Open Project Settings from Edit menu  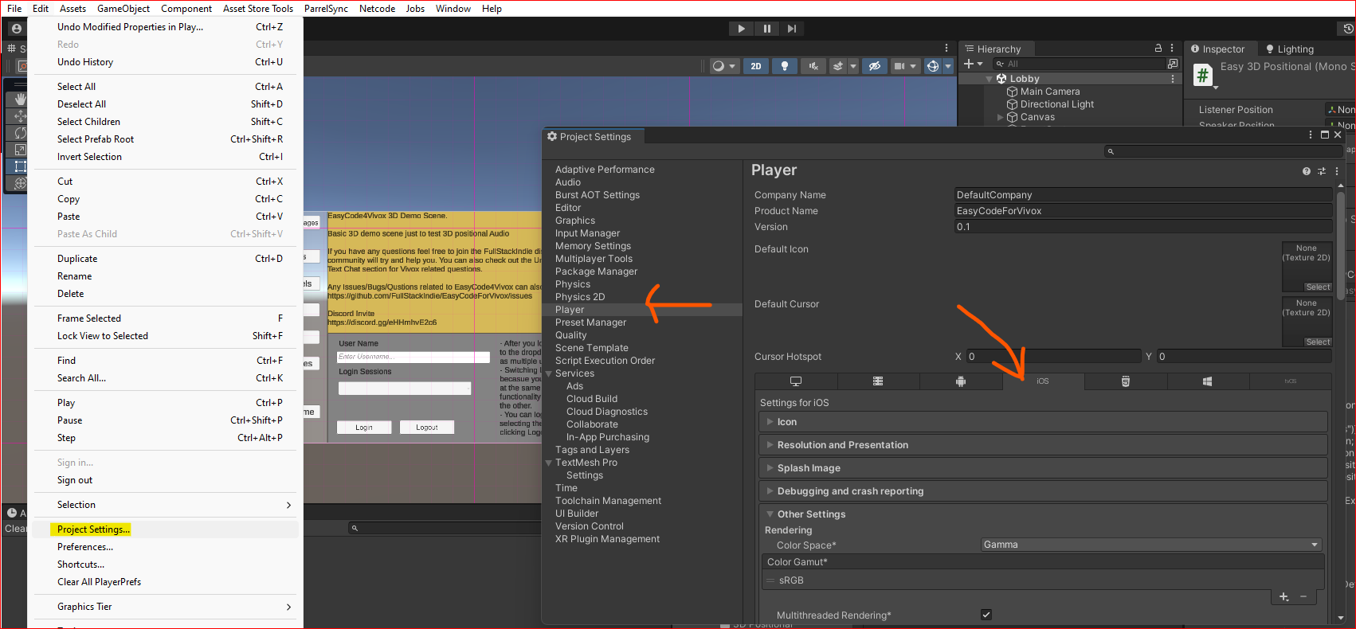93,529
